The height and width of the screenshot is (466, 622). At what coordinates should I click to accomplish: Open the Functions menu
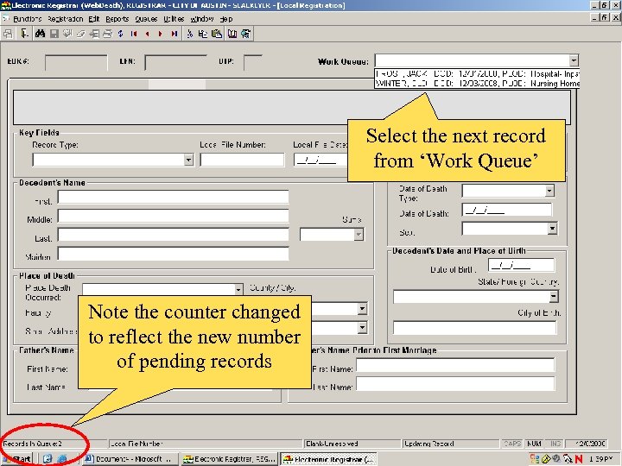coord(28,19)
